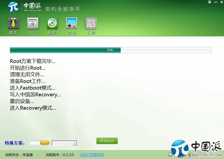The width and height of the screenshot is (224, 159).
Task: Minimize the 刷机全能助手 window
Action: click(x=216, y=2)
